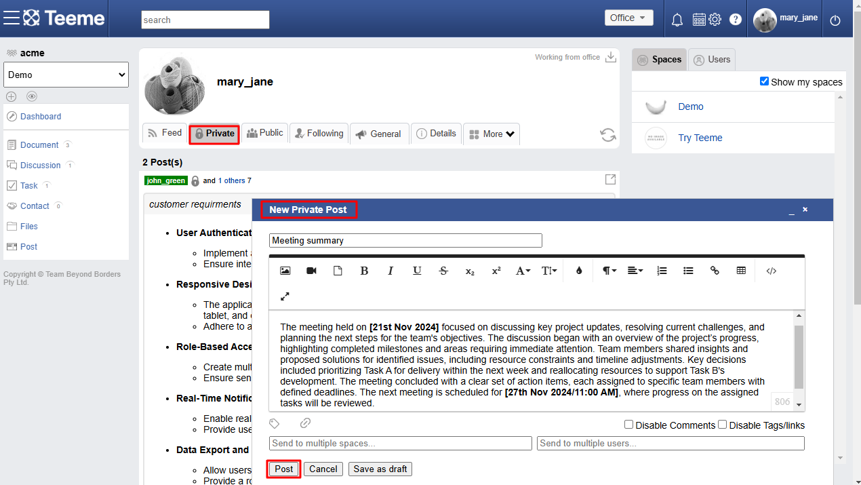Switch to the Private tab

(x=214, y=134)
